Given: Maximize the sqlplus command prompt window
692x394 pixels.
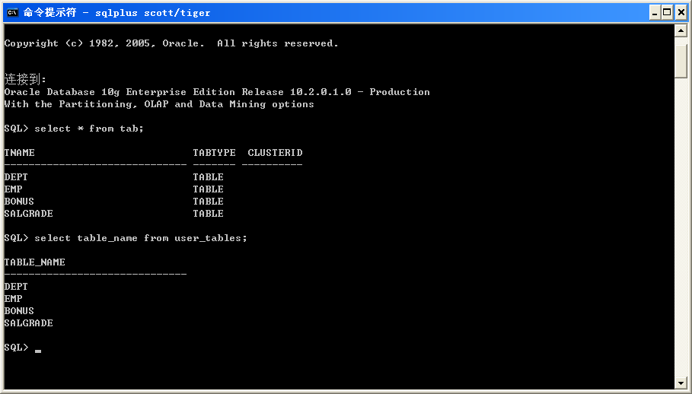Looking at the screenshot, I should [668, 12].
